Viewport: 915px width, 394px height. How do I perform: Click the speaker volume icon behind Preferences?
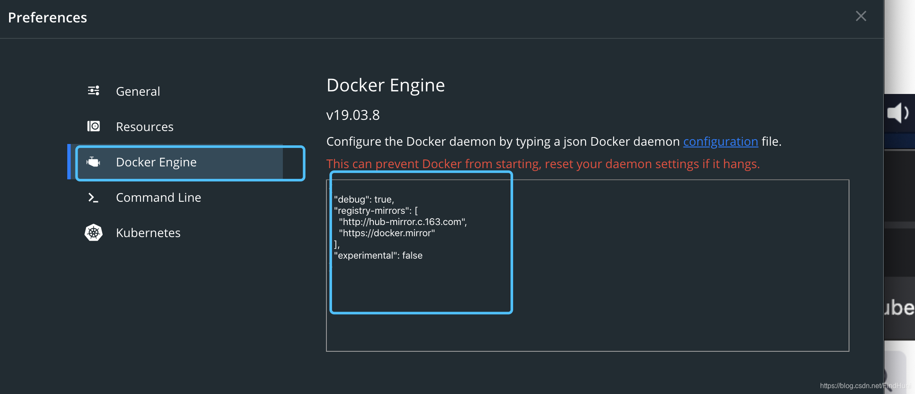click(898, 113)
